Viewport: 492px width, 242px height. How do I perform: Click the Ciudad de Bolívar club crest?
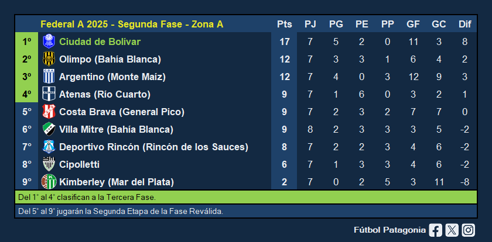click(49, 42)
